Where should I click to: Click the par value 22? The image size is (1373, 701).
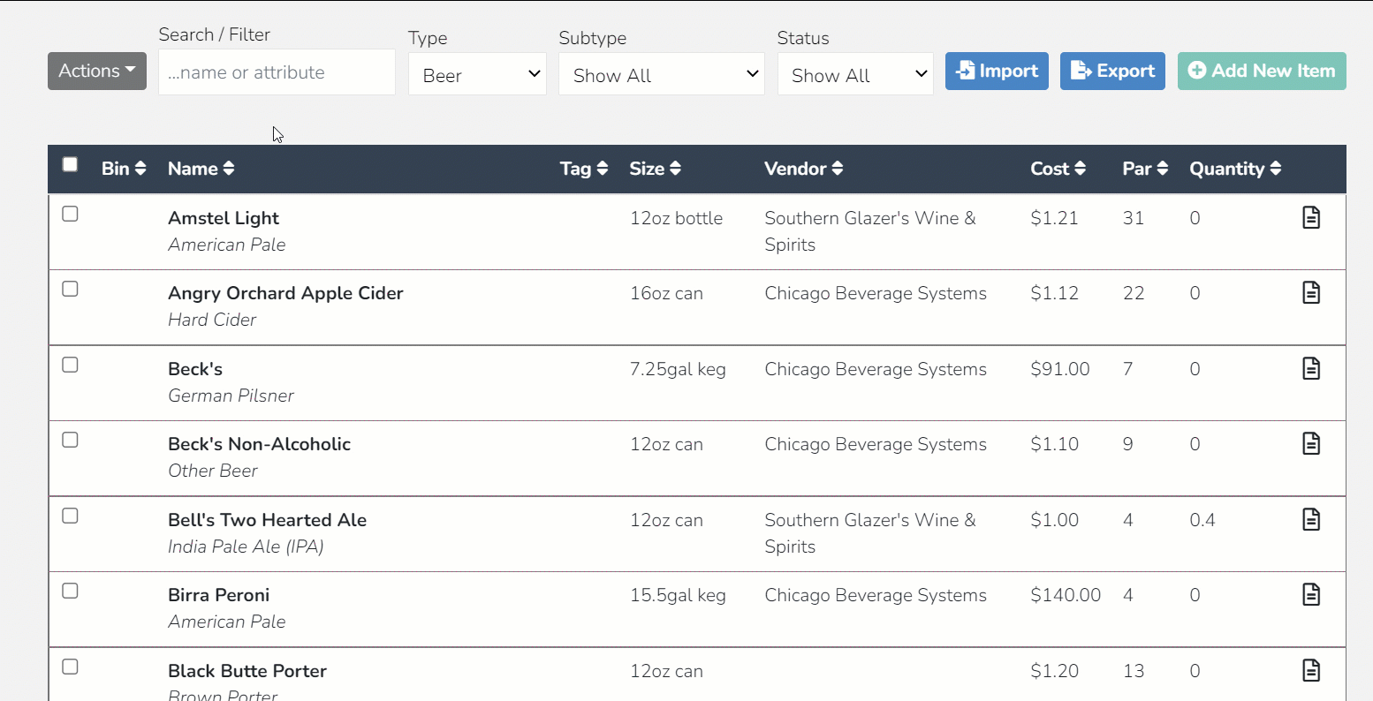[x=1134, y=293]
